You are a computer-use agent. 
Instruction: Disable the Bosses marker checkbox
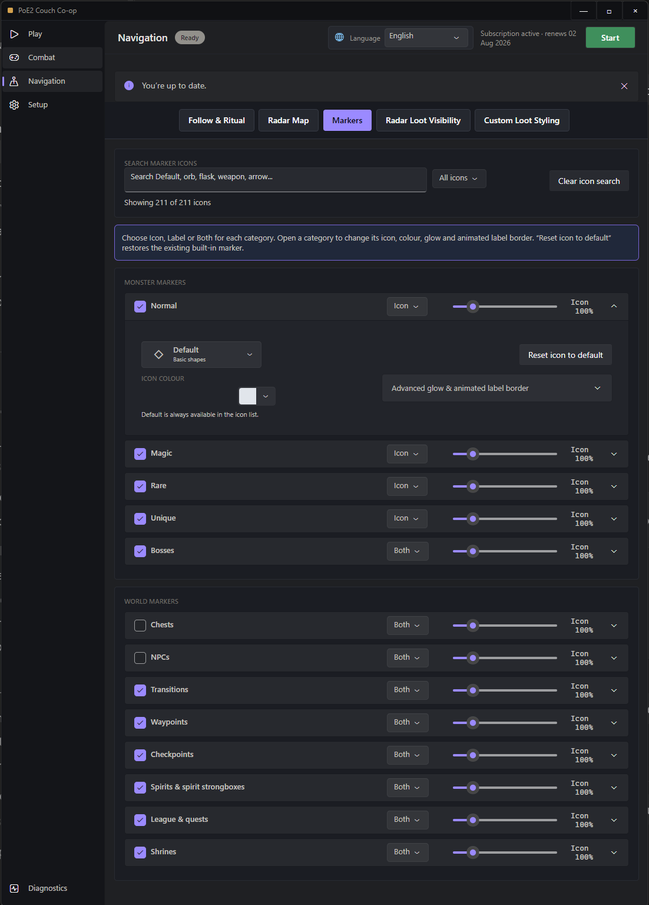pos(140,551)
